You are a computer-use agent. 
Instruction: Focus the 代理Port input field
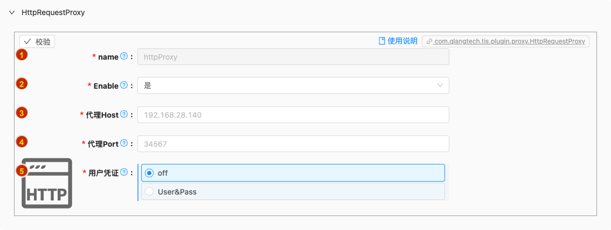point(293,144)
